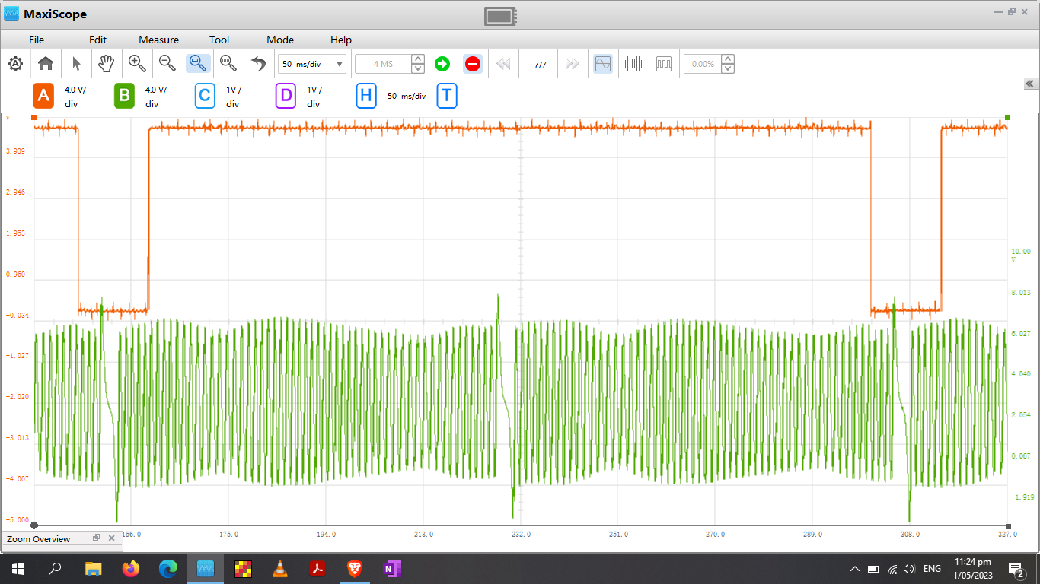Open VLC media player from taskbar

click(x=280, y=568)
